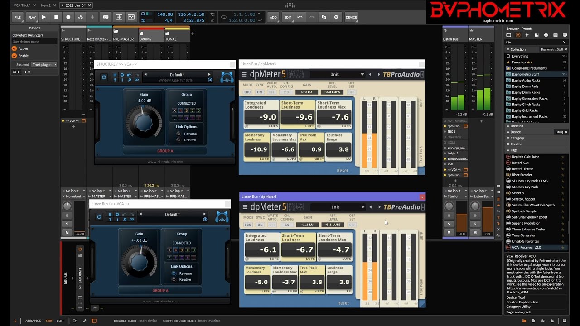Click the delete icon in top toolbar

[x=336, y=17]
